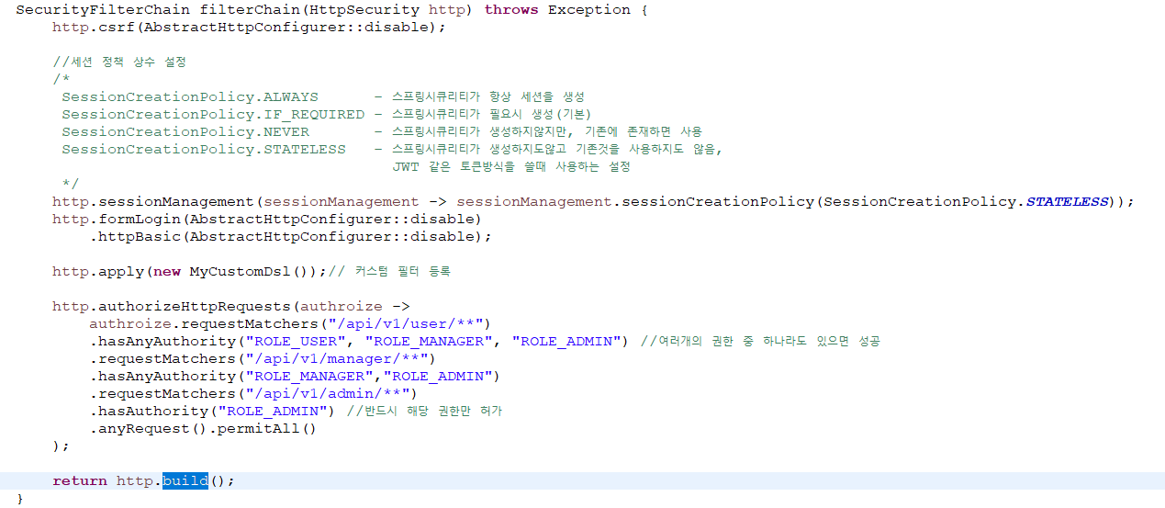
Task: Click the "return" keyword
Action: point(80,480)
